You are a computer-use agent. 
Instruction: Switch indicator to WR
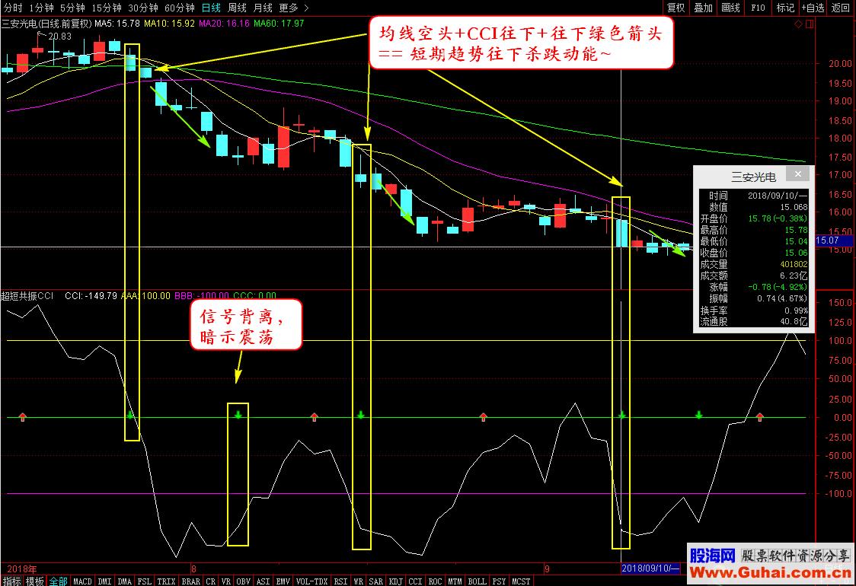[x=358, y=581]
